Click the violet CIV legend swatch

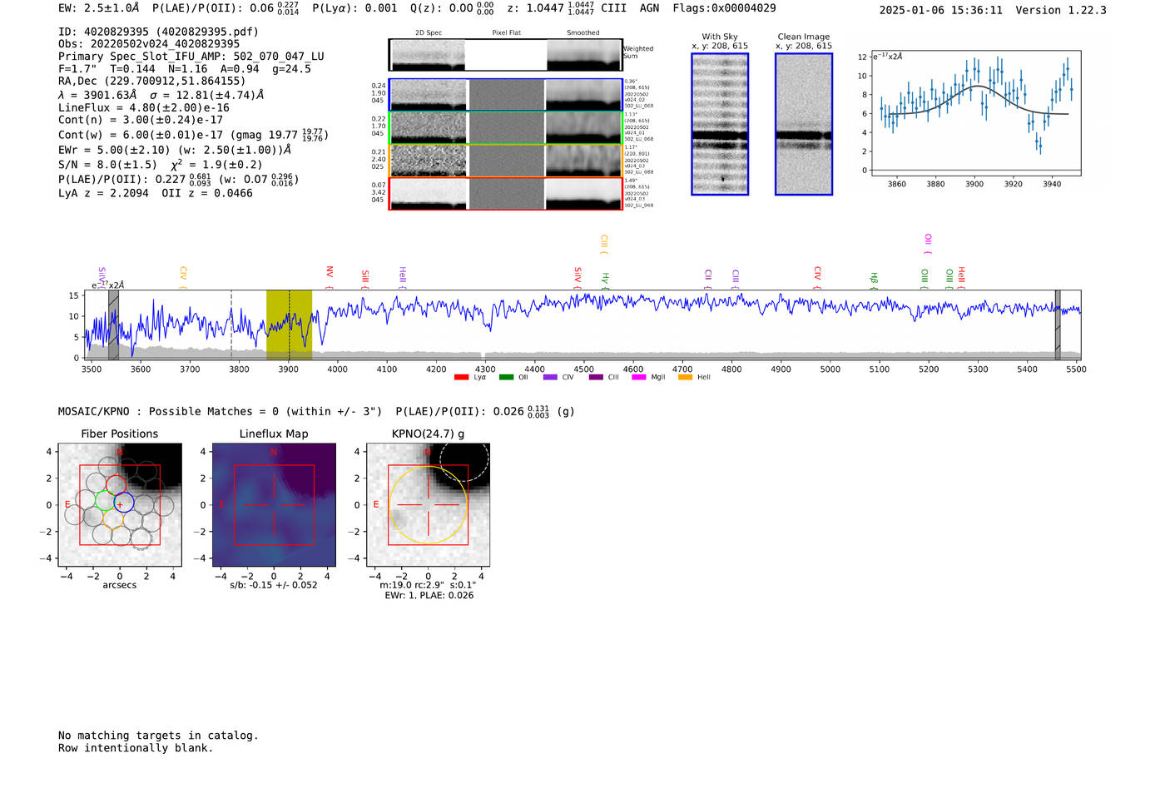[x=550, y=378]
